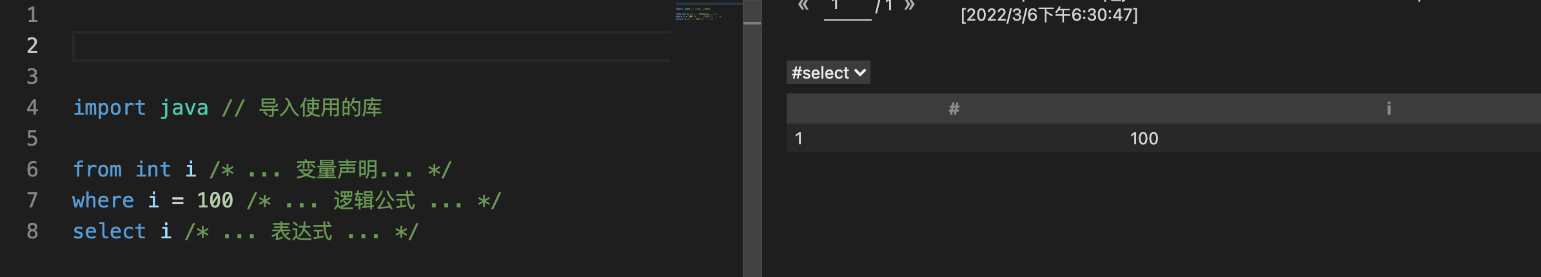Click the select keyword on line 8

click(x=110, y=231)
